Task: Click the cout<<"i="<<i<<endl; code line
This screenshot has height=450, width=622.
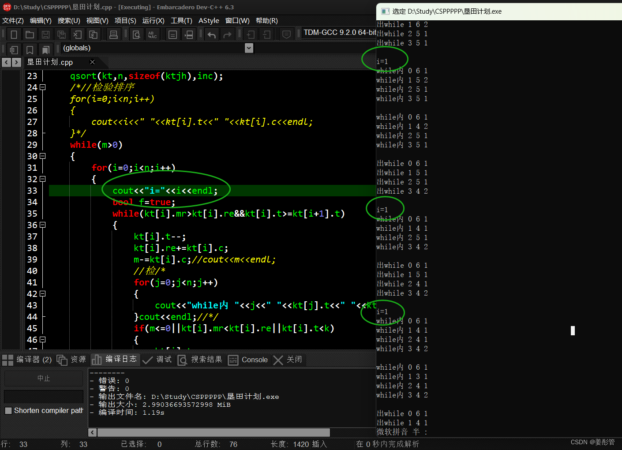Action: 165,191
